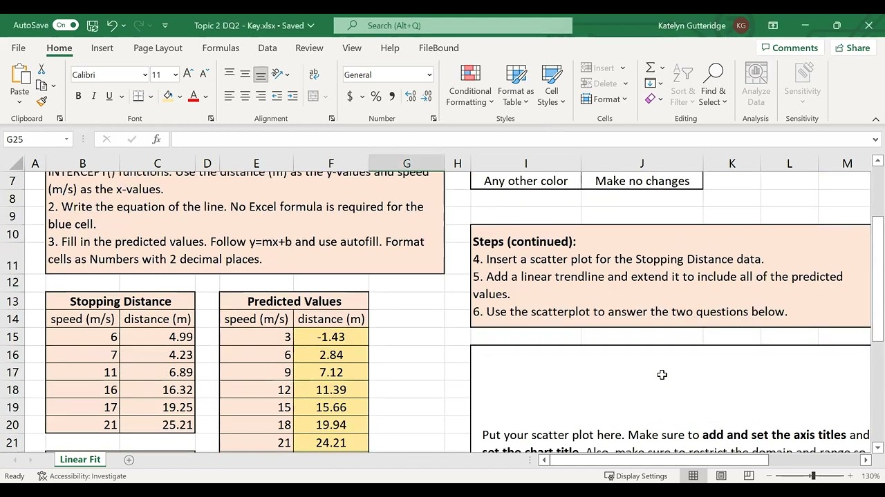Select the Linear Fit sheet tab
Viewport: 885px width, 497px height.
click(80, 460)
